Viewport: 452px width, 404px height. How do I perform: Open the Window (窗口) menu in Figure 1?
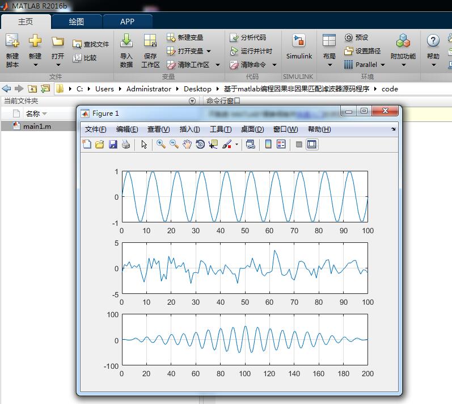point(285,129)
